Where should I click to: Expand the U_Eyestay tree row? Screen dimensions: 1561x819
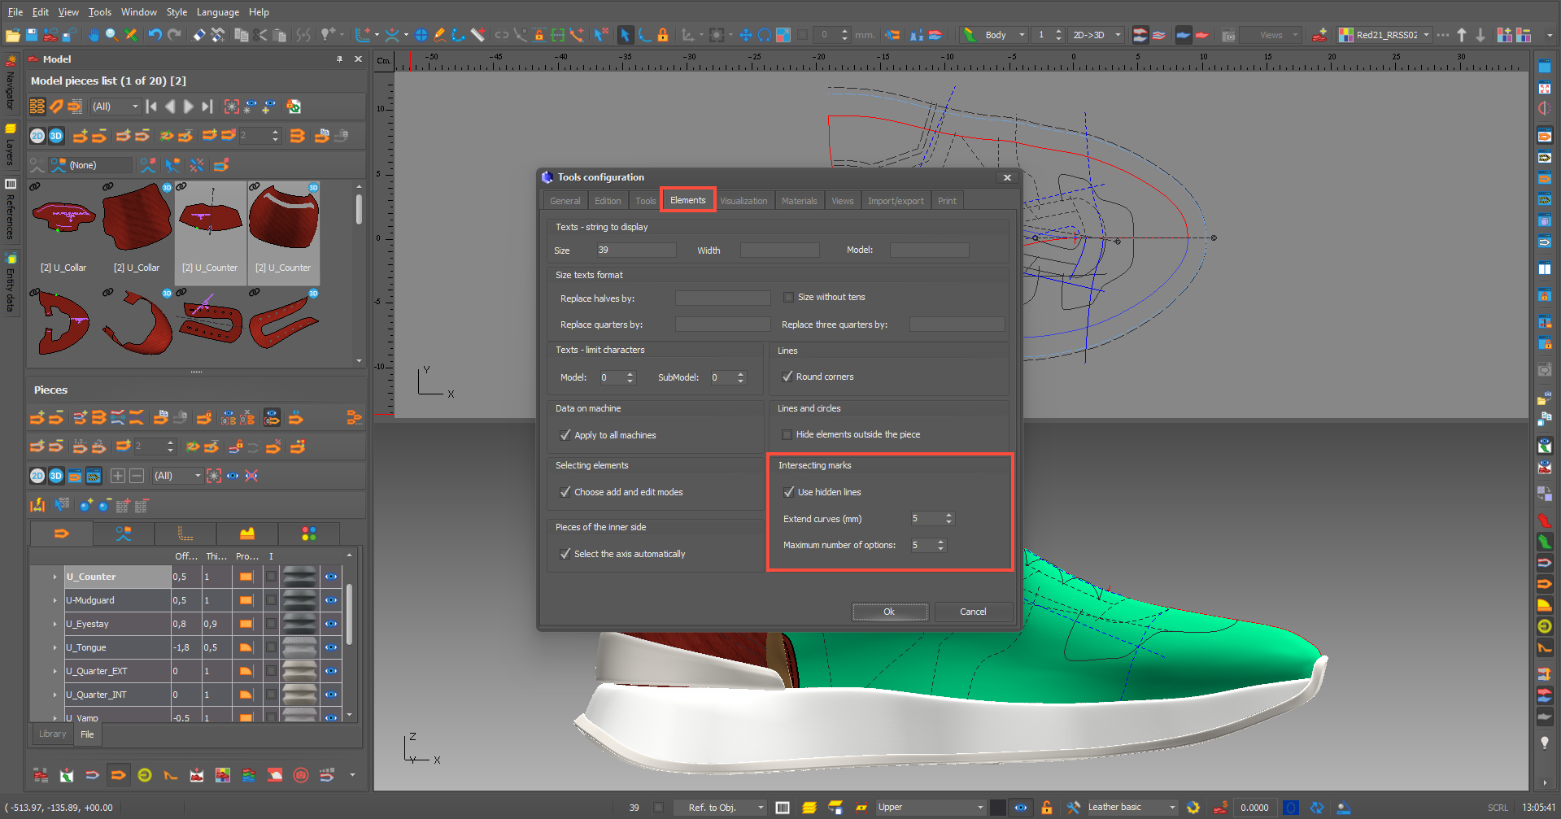55,624
